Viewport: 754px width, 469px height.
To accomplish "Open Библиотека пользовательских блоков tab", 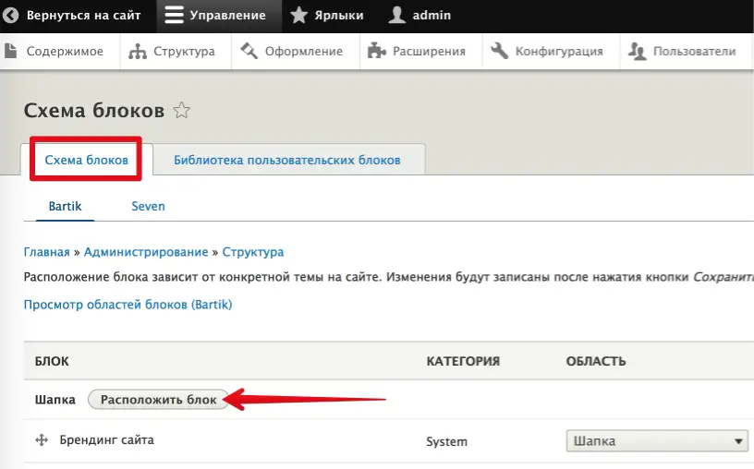I will pyautogui.click(x=286, y=160).
